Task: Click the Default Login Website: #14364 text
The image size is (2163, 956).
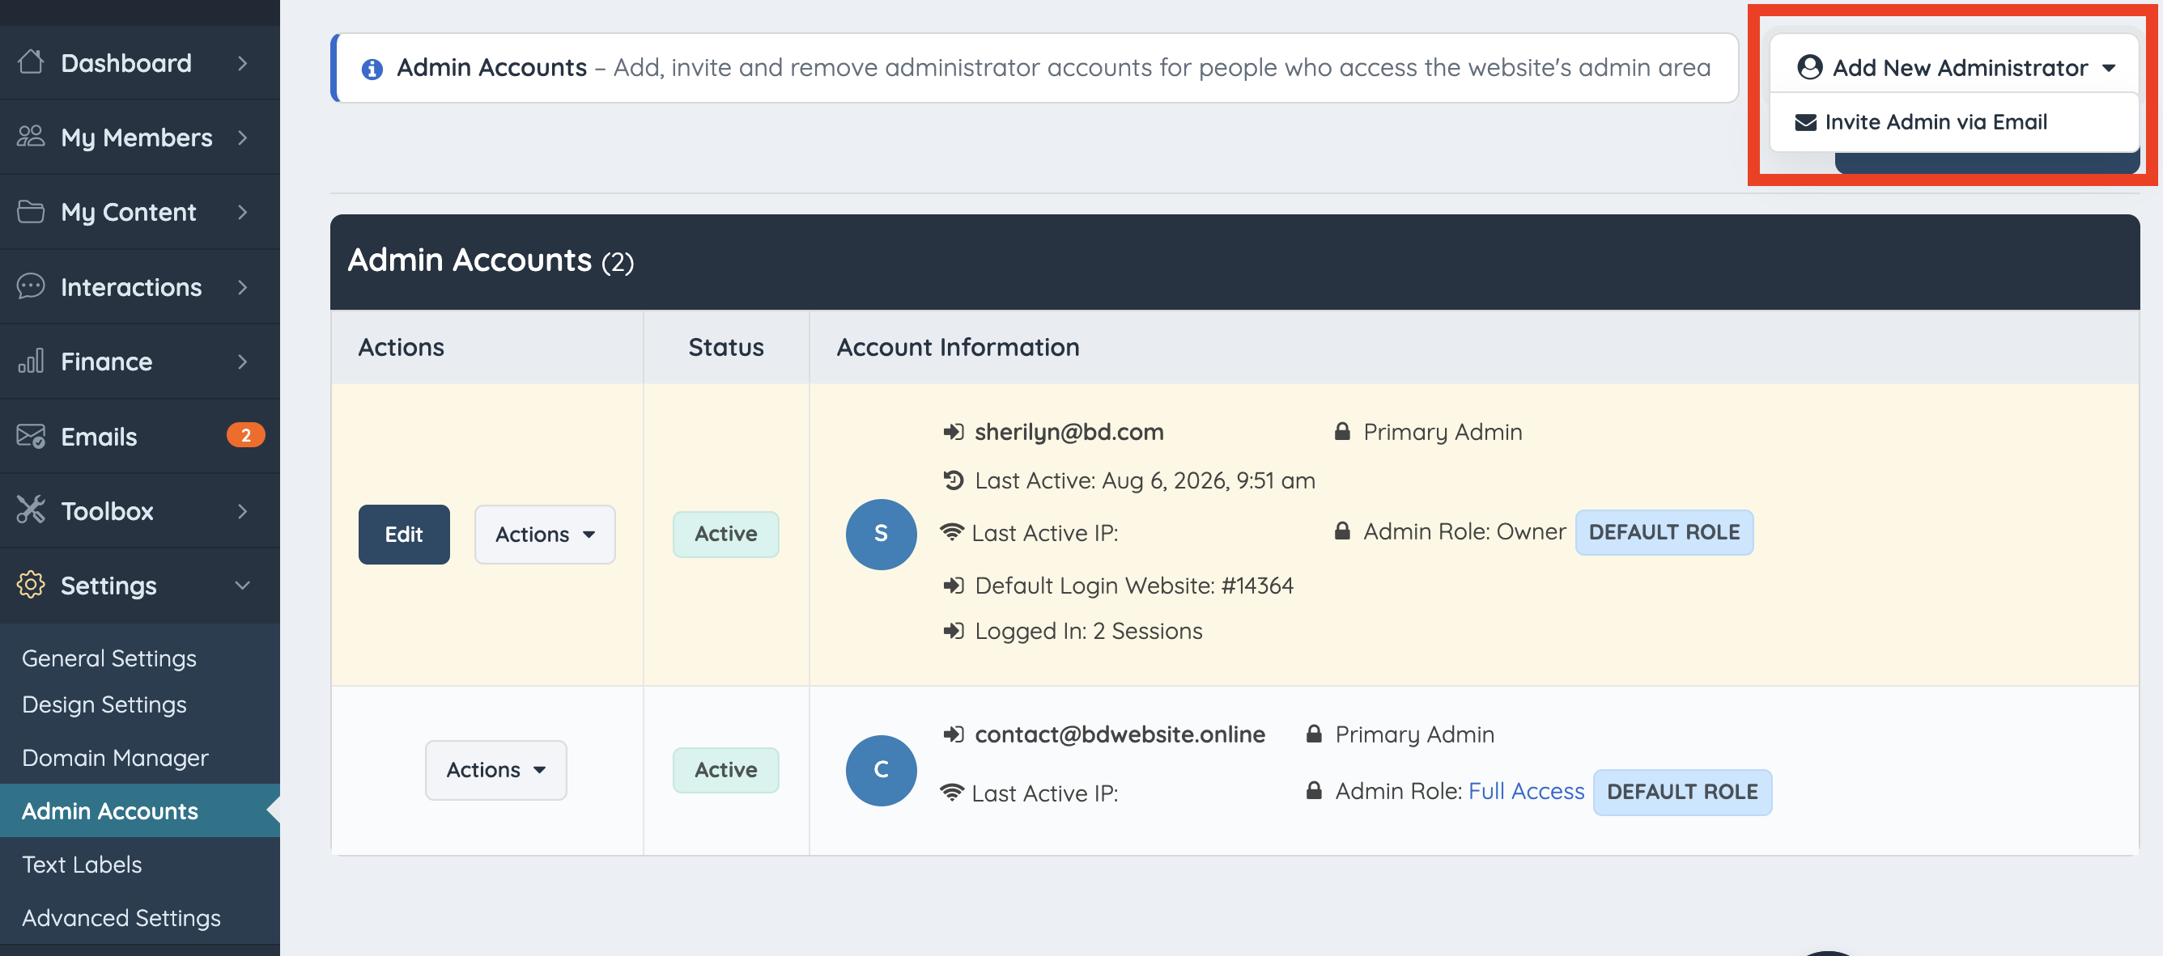Action: (x=1133, y=586)
